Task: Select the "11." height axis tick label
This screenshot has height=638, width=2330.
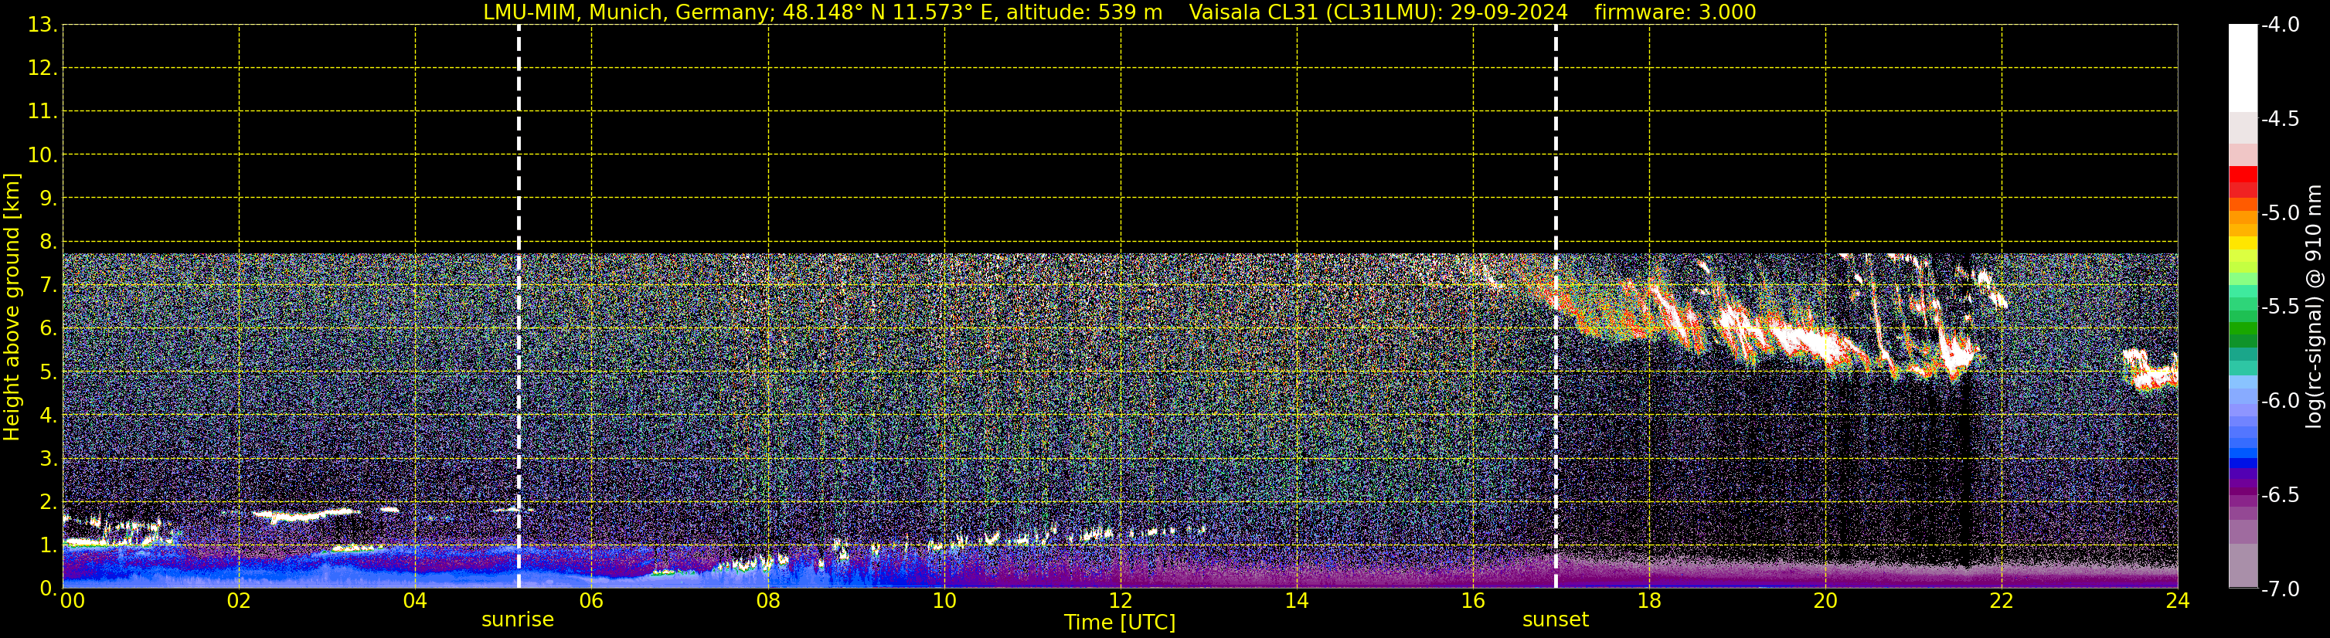Action: (43, 112)
